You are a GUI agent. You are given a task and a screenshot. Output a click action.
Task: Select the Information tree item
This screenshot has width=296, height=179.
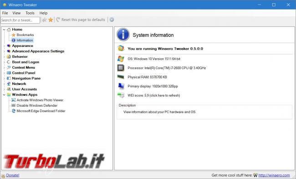coord(25,40)
